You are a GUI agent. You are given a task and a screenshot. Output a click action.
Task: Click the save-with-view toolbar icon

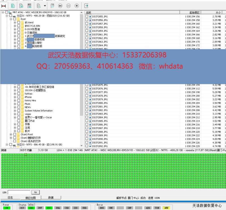coord(29,6)
